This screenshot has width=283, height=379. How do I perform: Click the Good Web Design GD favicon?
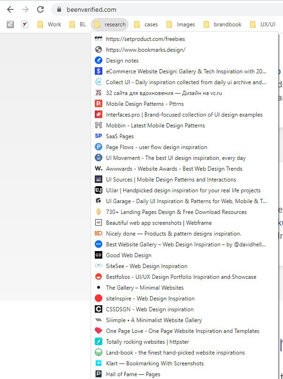99,255
